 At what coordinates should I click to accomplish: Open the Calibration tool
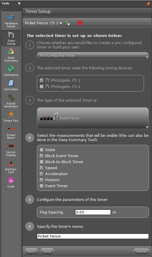11,71
